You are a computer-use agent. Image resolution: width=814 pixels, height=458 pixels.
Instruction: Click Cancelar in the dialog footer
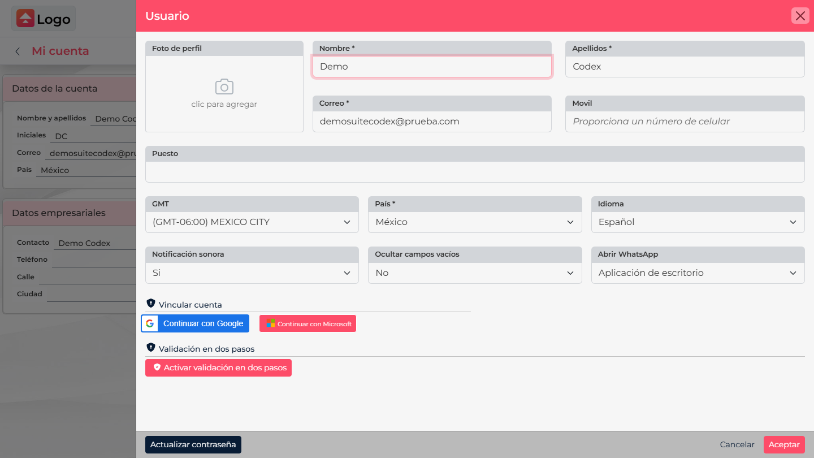point(737,444)
